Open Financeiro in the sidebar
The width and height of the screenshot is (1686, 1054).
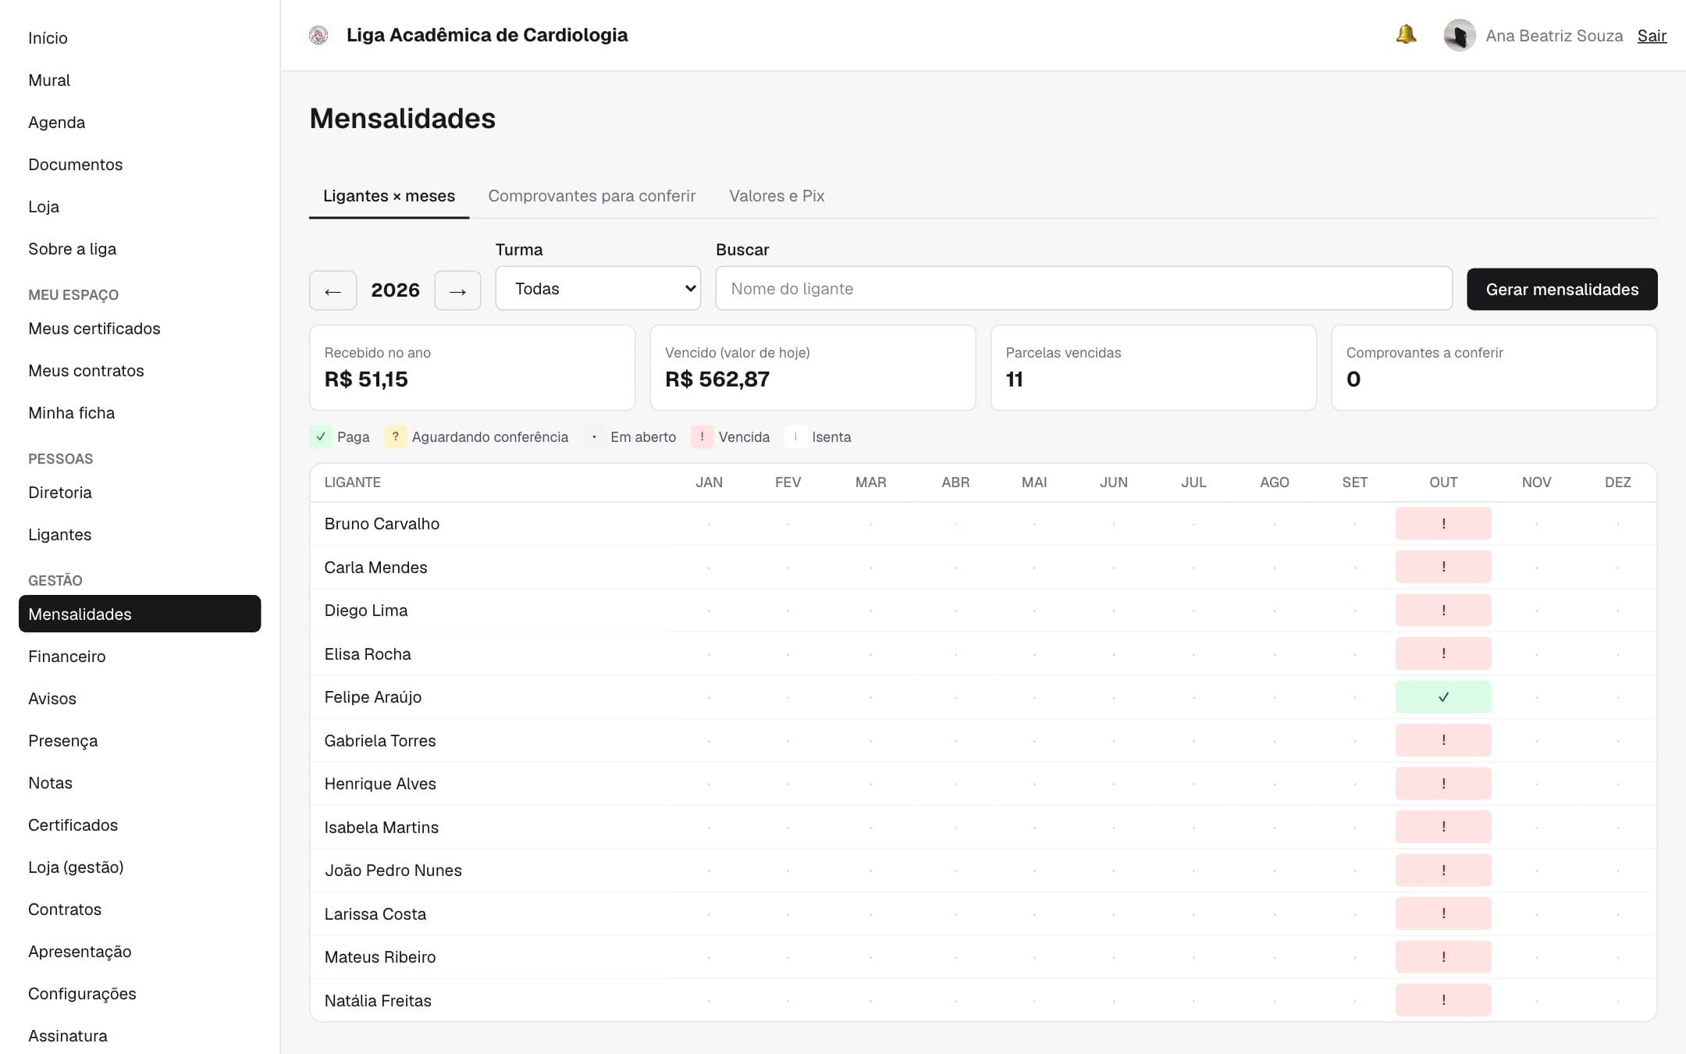140,657
